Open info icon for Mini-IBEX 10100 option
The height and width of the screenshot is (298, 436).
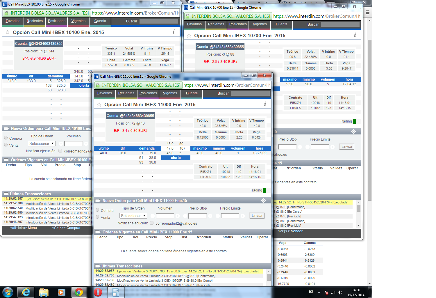pos(174,32)
